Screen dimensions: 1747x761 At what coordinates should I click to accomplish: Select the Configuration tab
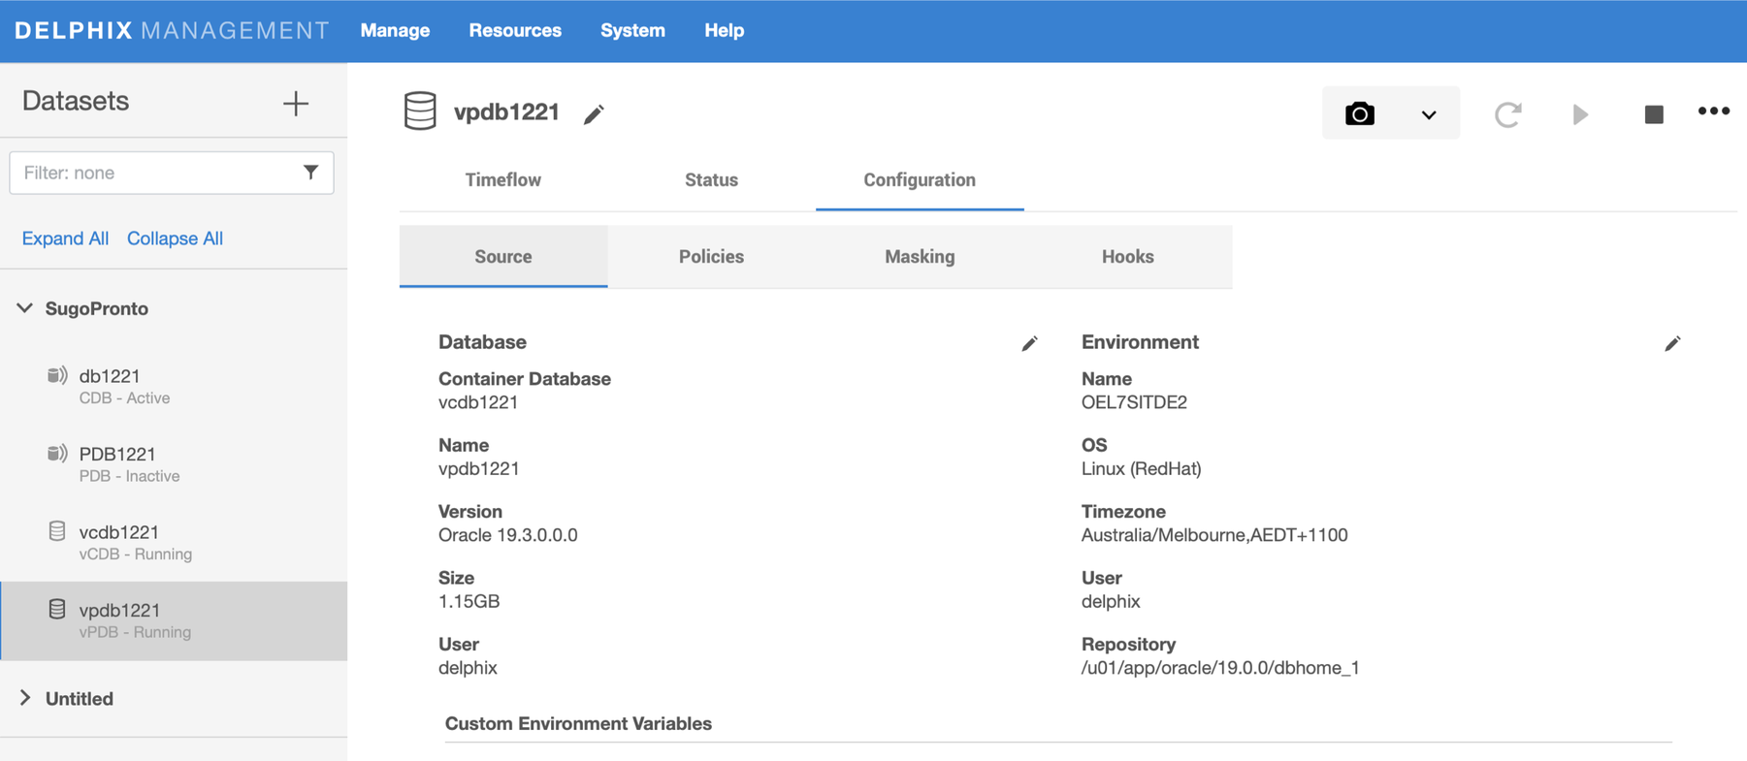920,180
